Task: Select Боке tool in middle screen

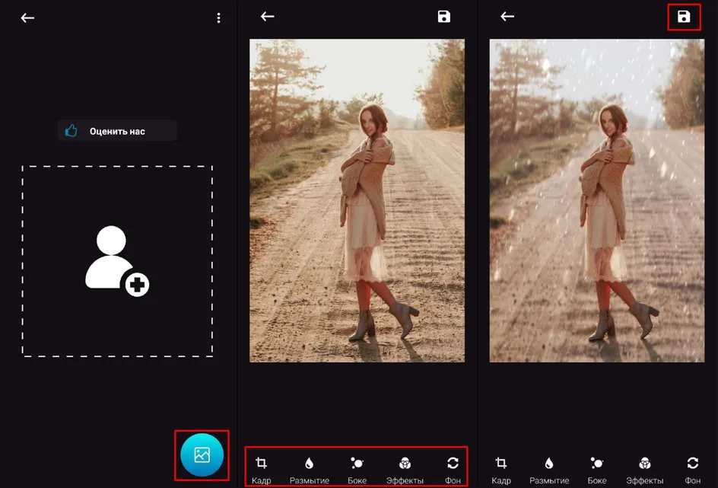Action: [357, 470]
